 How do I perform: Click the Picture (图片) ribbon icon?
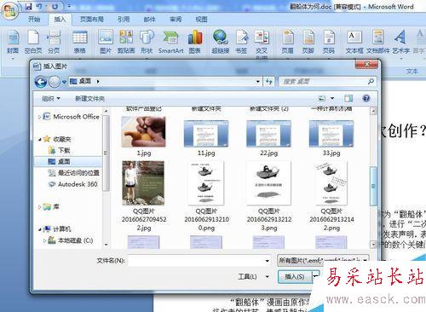click(106, 42)
